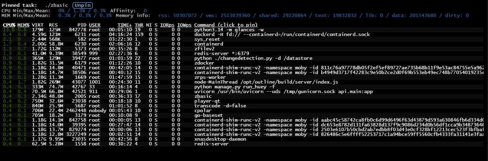This screenshot has height=161, width=488.
Task: Sort by IORps column header
Action: 167,25
